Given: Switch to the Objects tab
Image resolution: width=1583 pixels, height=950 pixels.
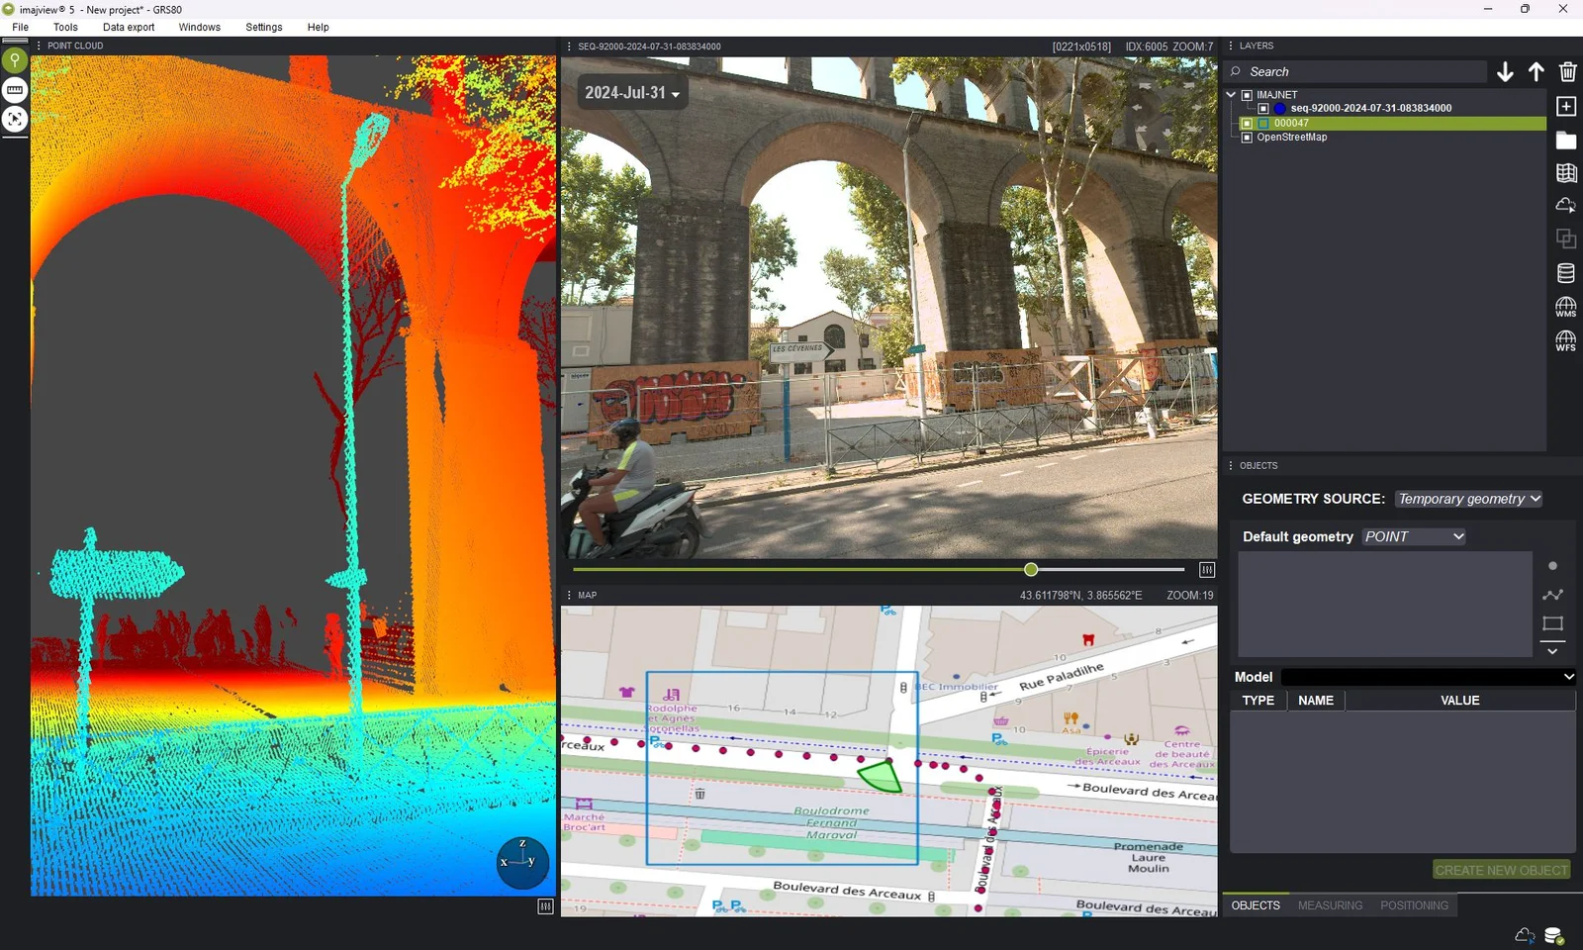Looking at the screenshot, I should (1256, 905).
